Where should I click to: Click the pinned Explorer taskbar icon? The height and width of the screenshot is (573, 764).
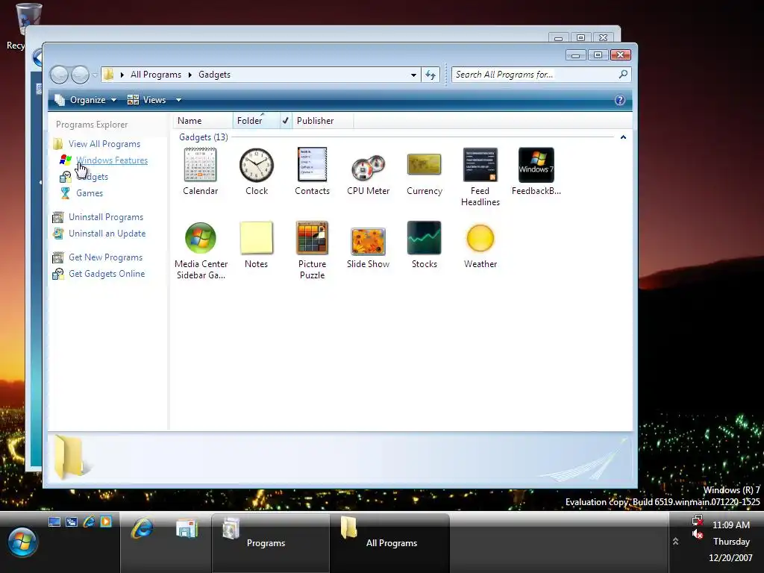187,529
